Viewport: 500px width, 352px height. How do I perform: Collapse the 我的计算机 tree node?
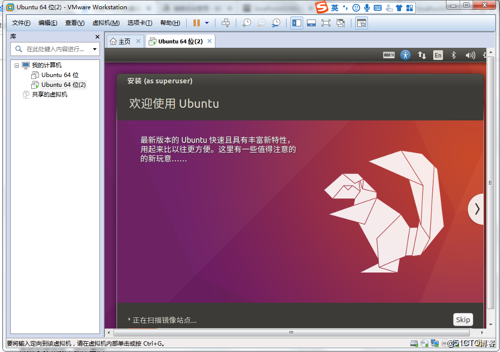[17, 65]
